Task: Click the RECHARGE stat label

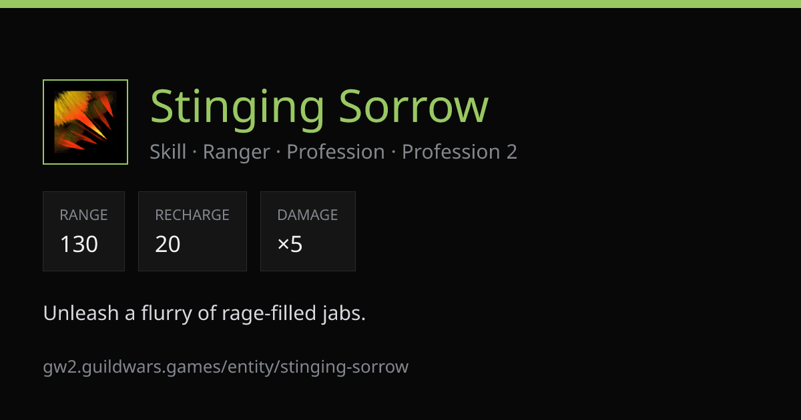Action: pos(192,215)
